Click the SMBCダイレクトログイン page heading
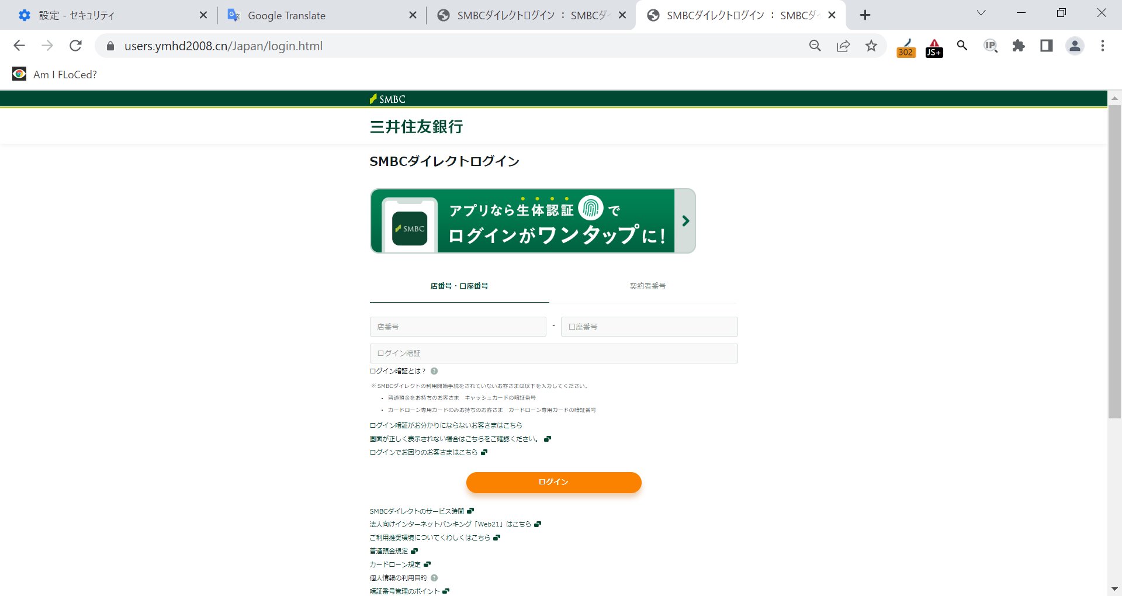Viewport: 1122px width, 596px height. point(444,161)
